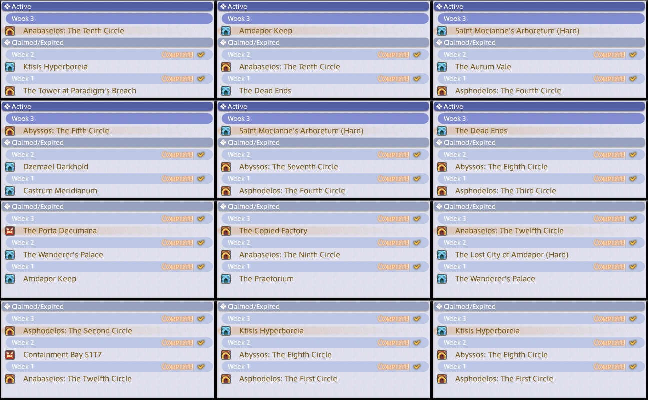Click the raid icon of Week 3 Anabaseios: The Twelfth Circle
The height and width of the screenshot is (400, 648).
(x=442, y=231)
